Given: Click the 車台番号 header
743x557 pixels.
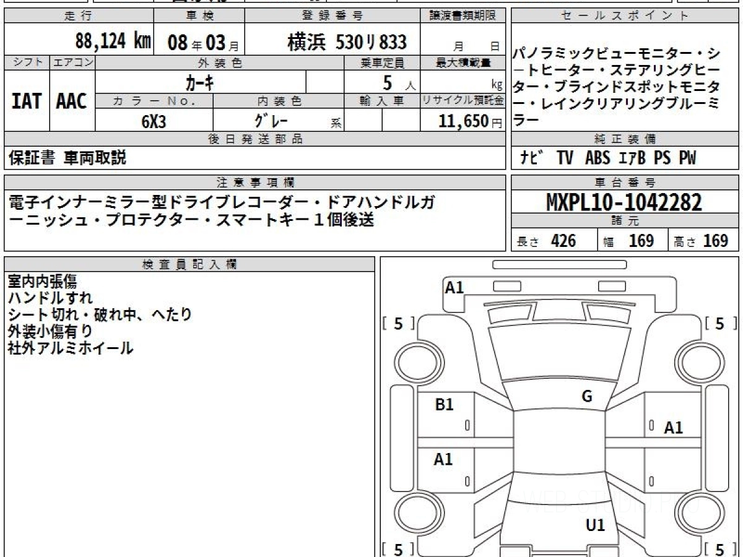Looking at the screenshot, I should coord(625,183).
